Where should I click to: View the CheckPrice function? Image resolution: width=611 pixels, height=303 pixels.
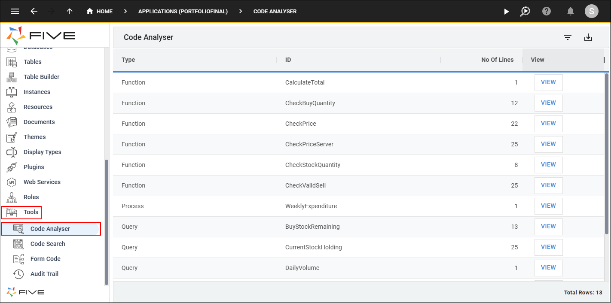coord(548,124)
